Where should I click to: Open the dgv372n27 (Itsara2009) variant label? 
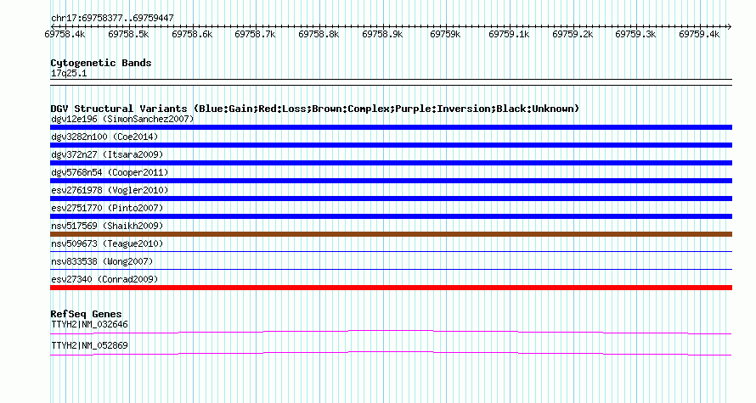coord(107,154)
